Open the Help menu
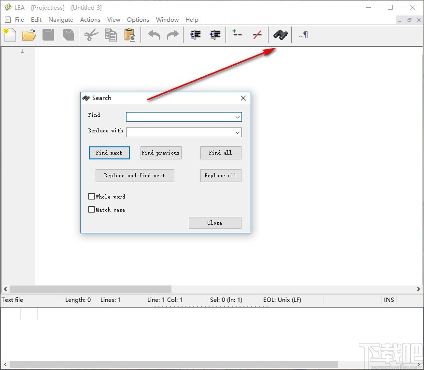424x370 pixels. click(192, 19)
